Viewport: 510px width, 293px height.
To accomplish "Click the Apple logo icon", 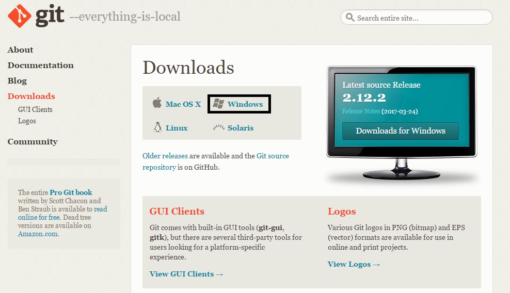I will pos(157,103).
